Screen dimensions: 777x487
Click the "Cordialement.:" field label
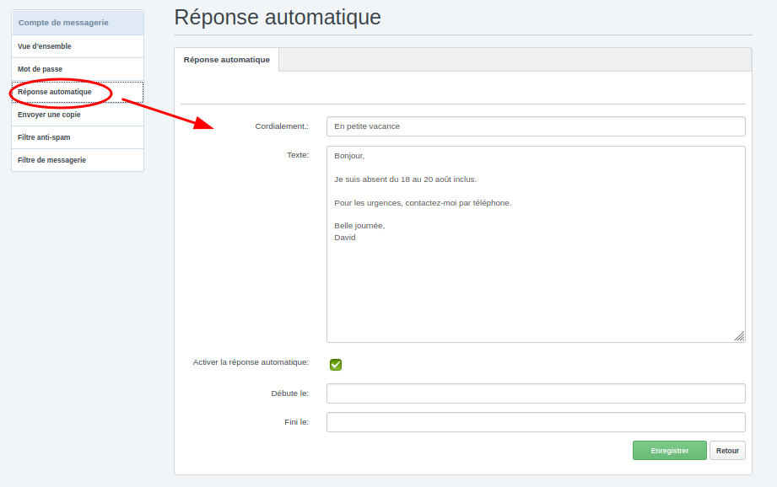[x=282, y=126]
